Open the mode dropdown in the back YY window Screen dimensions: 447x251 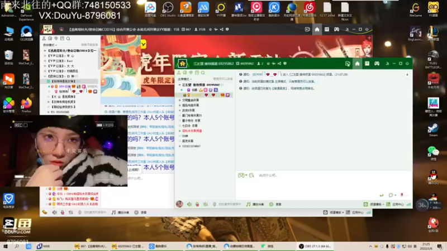pyautogui.click(x=50, y=45)
